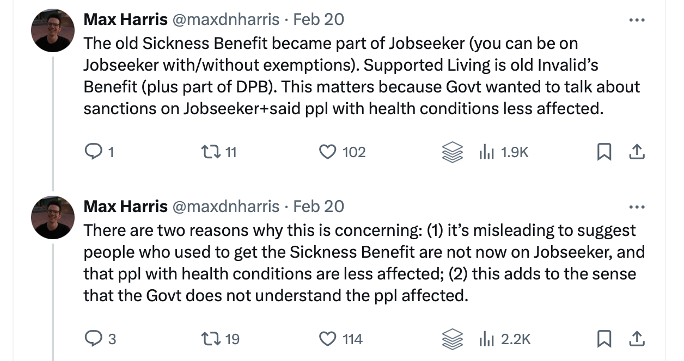Viewport: 684px width, 361px height.
Task: Open Max Harris profile from first tweet name
Action: pyautogui.click(x=125, y=20)
